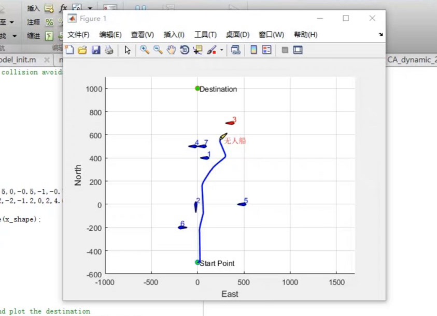The width and height of the screenshot is (437, 316).
Task: Click the 无人船 red text label
Action: 235,141
